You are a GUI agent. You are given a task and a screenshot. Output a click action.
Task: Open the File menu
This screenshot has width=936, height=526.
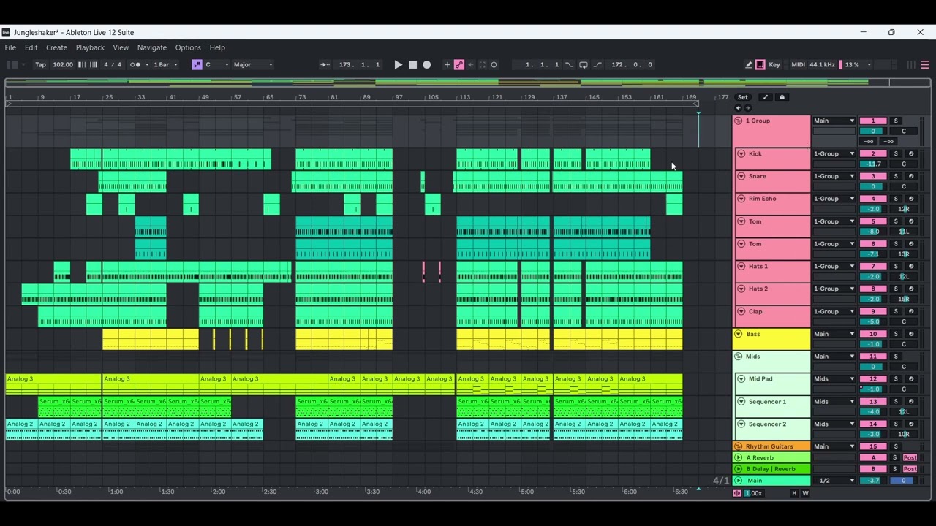tap(10, 47)
